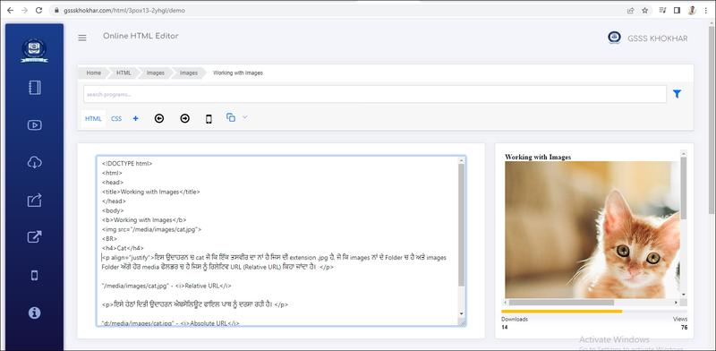This screenshot has height=351, width=716.
Task: Switch to the CSS tab
Action: (x=116, y=119)
